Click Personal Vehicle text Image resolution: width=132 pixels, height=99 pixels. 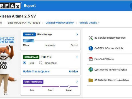coord(104,59)
